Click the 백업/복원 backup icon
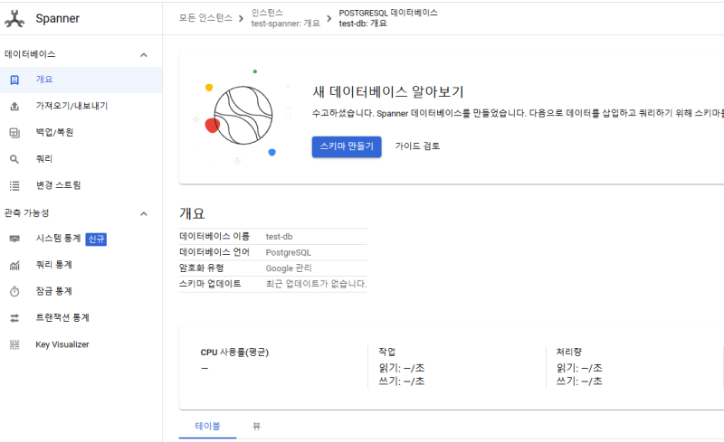724x442 pixels. pyautogui.click(x=14, y=133)
